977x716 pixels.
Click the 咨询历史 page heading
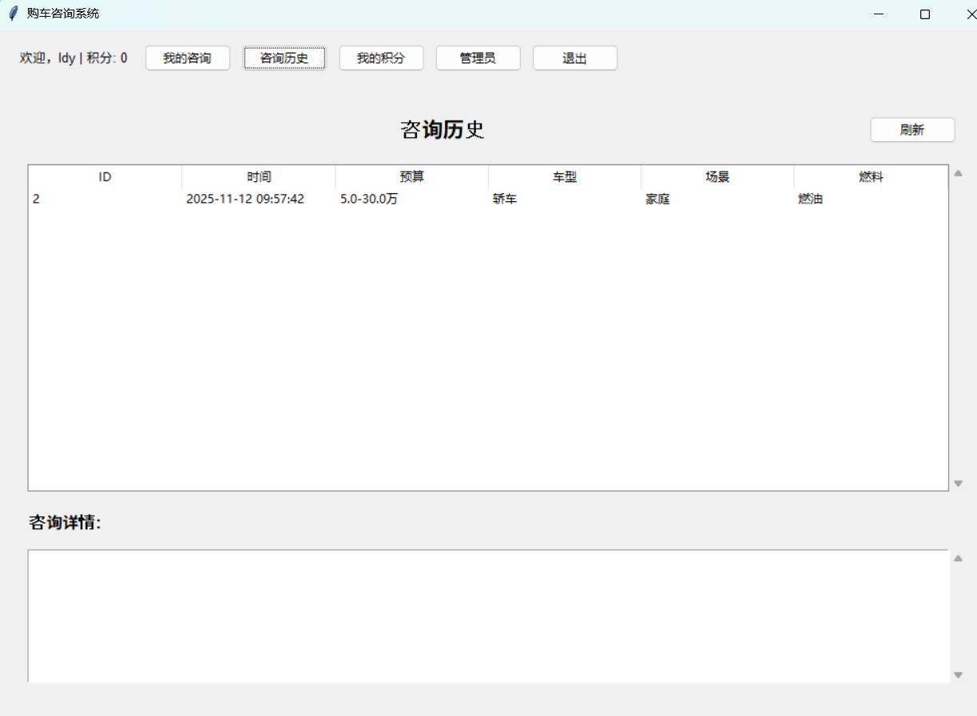443,130
